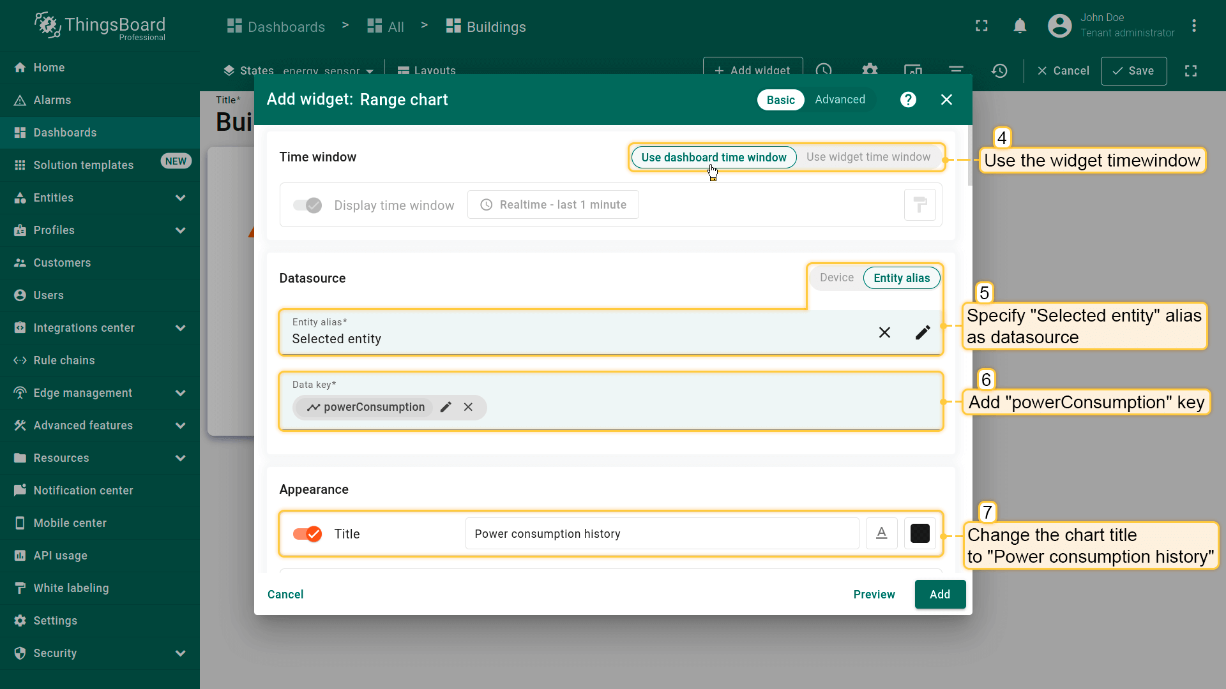Click the Power consumption history title field
This screenshot has height=689, width=1226.
point(662,533)
